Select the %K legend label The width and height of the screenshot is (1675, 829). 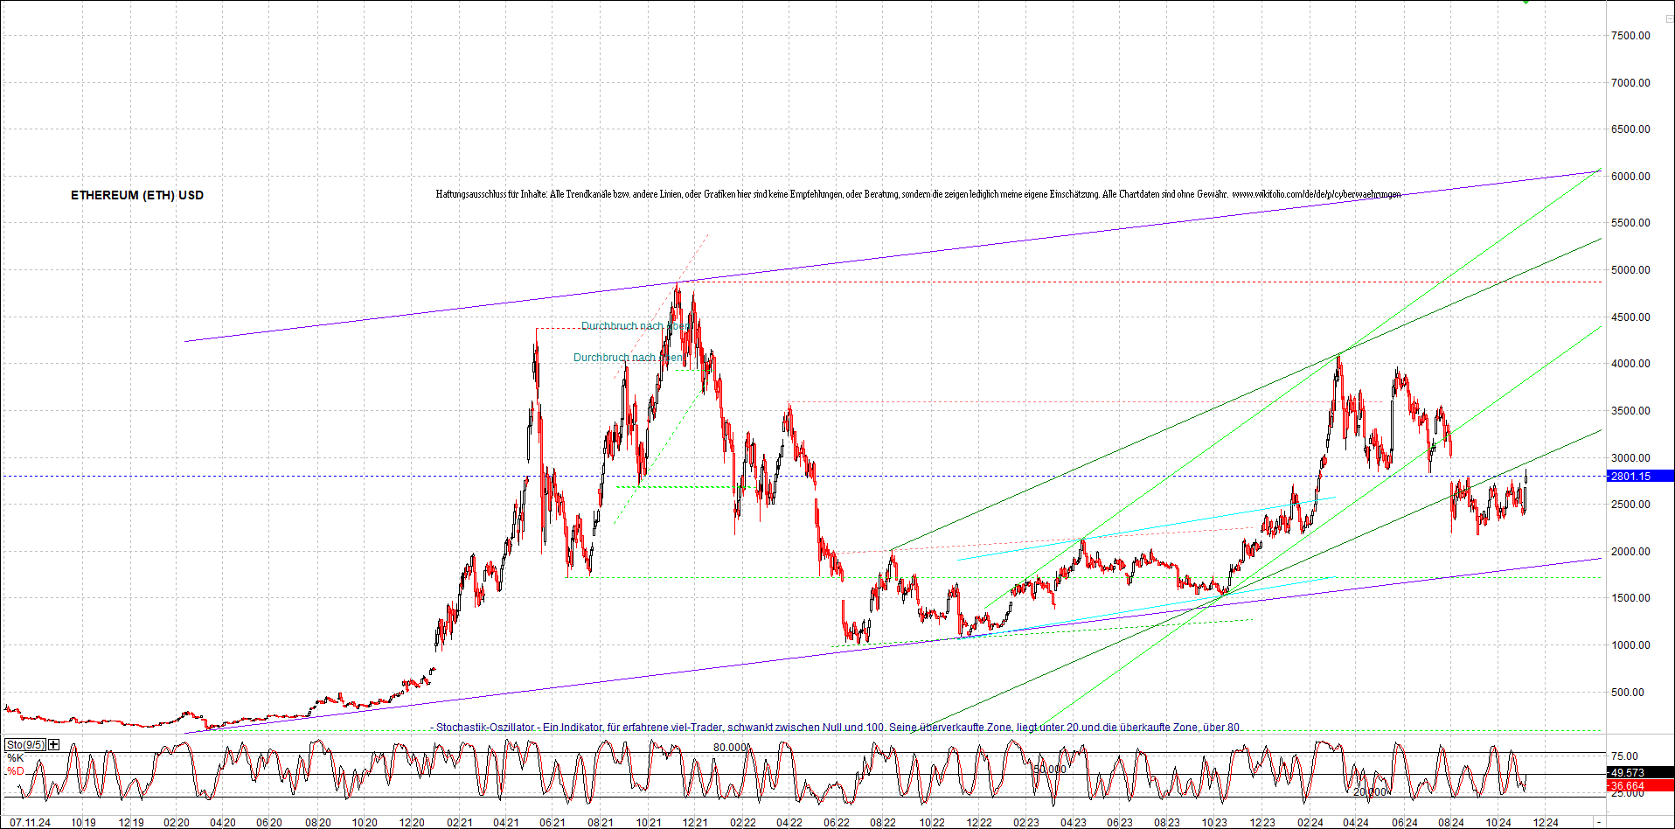tap(15, 757)
